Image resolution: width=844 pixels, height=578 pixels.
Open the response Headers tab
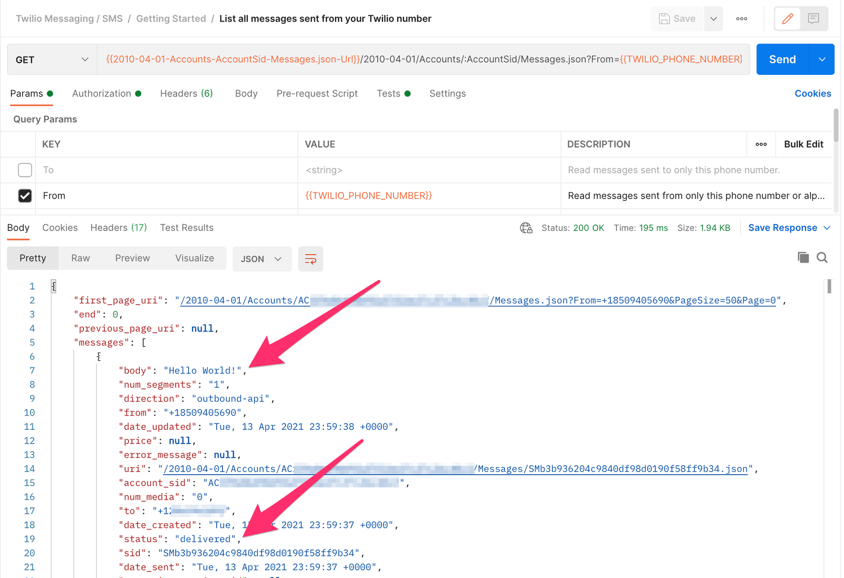tap(118, 227)
